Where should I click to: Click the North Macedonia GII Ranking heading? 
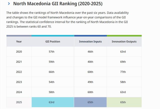(x=58, y=4)
